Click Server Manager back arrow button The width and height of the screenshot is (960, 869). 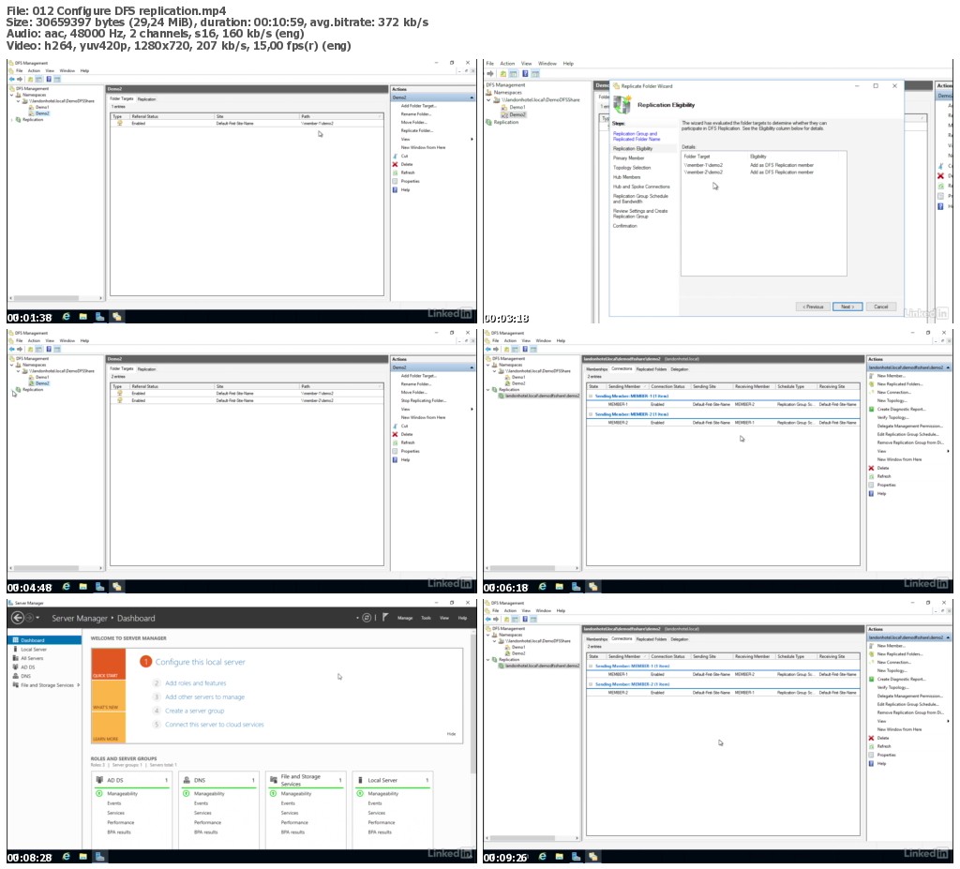pos(18,618)
